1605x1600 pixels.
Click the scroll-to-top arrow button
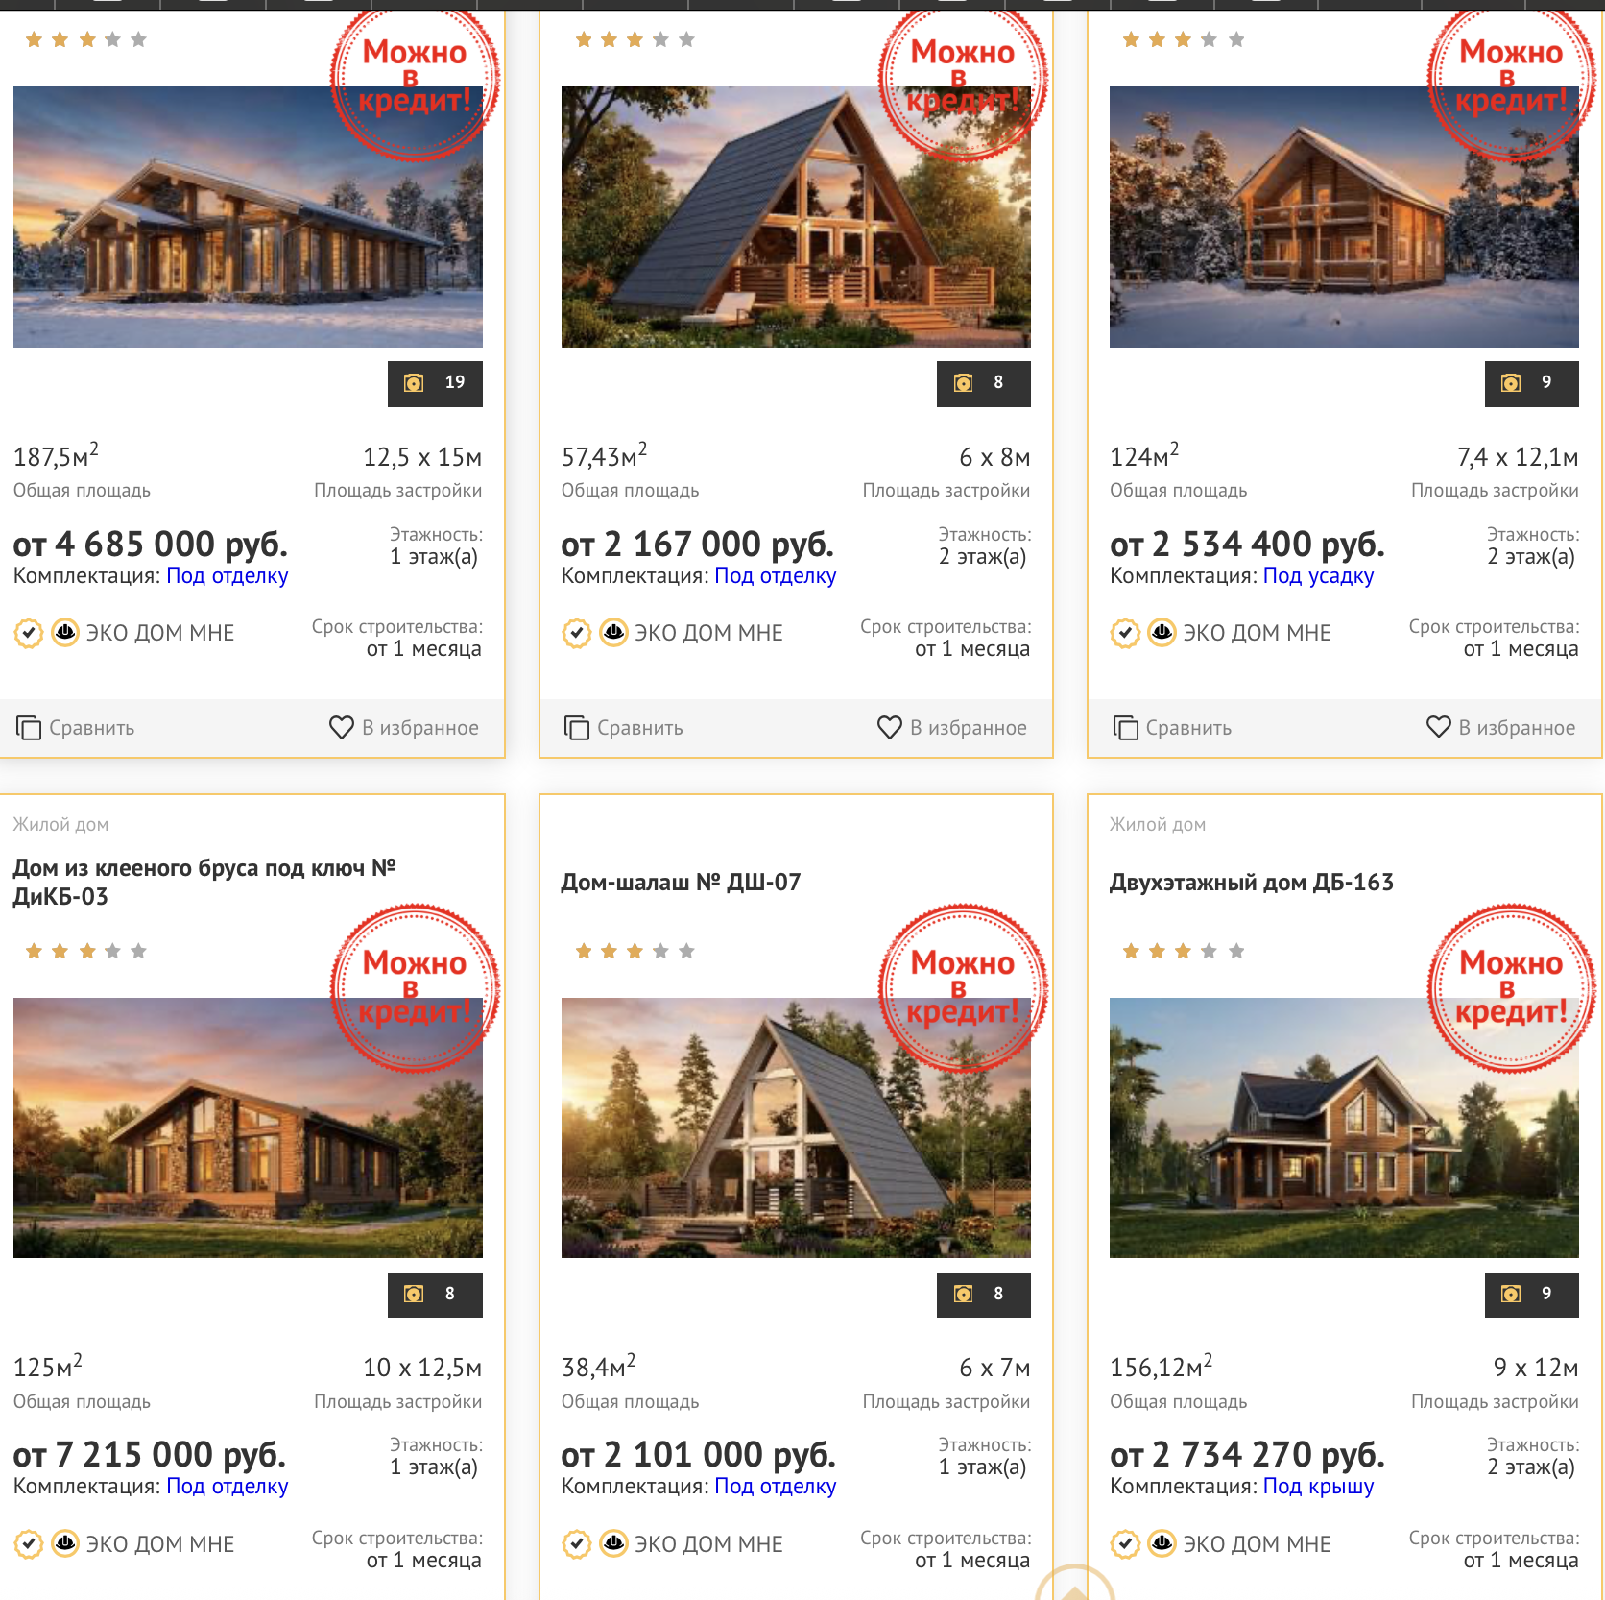coord(1074,1586)
